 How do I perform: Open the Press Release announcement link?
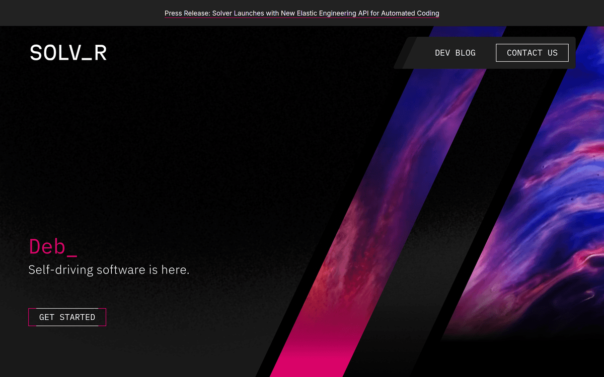click(x=301, y=13)
